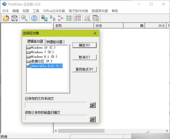Viewport: 170px width, 139px height.
Task: Sort by 状态 column header
Action: click(109, 26)
